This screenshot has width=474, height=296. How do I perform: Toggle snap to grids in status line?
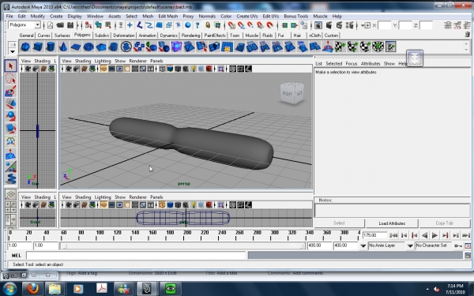point(231,25)
